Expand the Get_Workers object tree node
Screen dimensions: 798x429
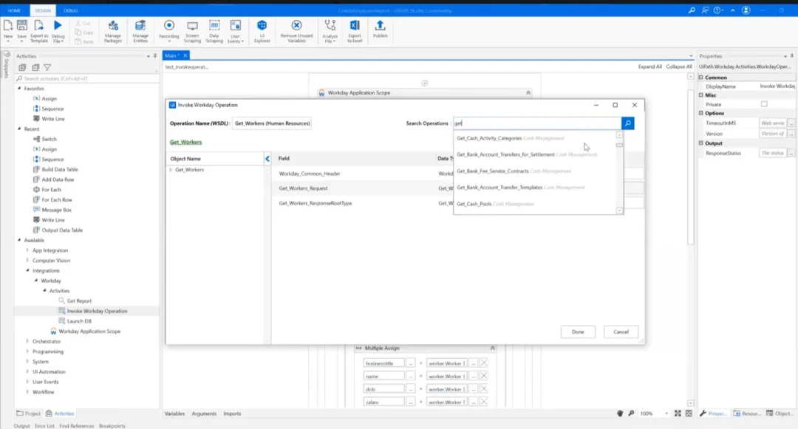click(171, 170)
